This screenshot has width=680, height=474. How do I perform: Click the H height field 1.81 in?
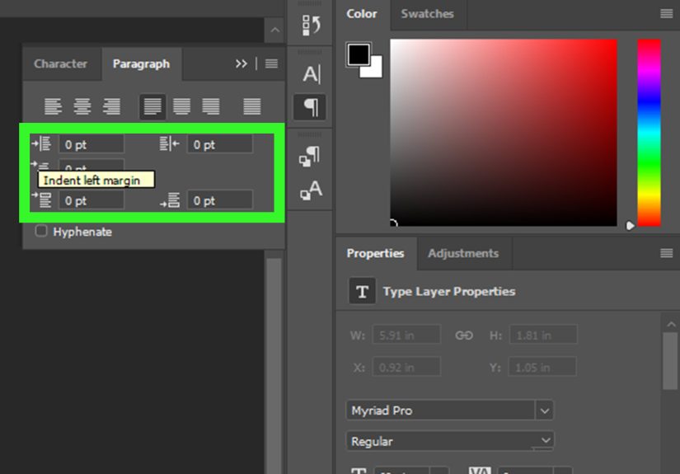coord(543,336)
